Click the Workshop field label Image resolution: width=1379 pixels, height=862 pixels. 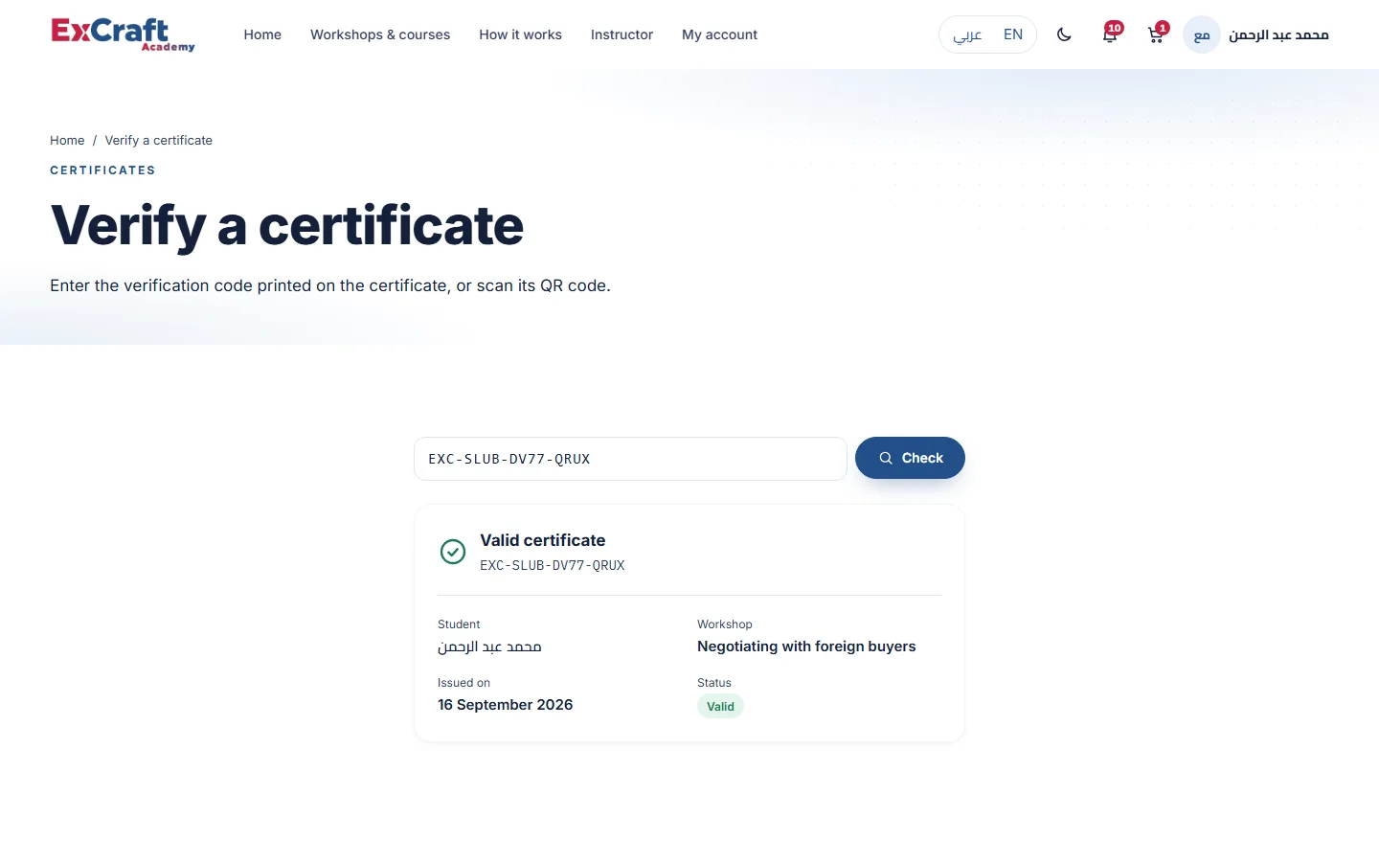725,624
